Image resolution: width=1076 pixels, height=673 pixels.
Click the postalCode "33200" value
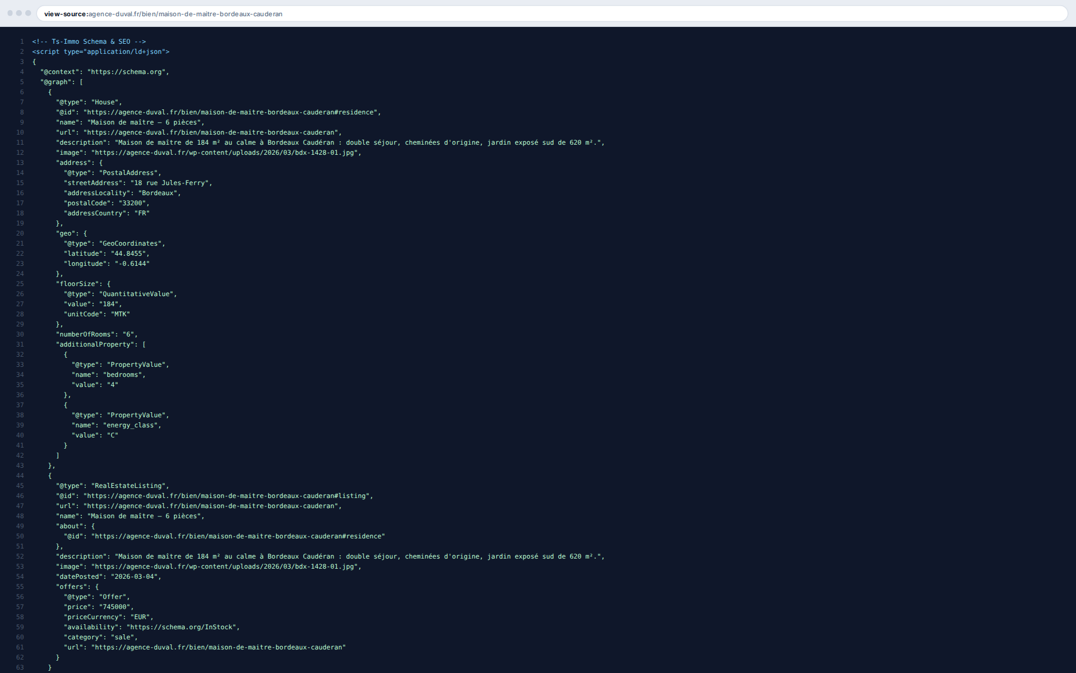[132, 203]
